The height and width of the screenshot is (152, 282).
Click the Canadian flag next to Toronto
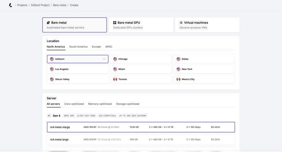[115, 79]
